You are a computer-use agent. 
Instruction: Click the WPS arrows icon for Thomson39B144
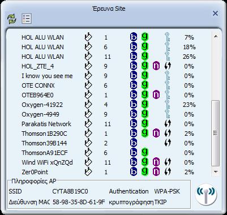tap(168, 143)
